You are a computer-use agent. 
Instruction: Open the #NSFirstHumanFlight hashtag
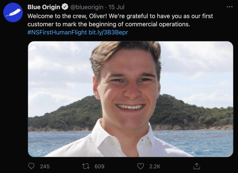(x=57, y=32)
